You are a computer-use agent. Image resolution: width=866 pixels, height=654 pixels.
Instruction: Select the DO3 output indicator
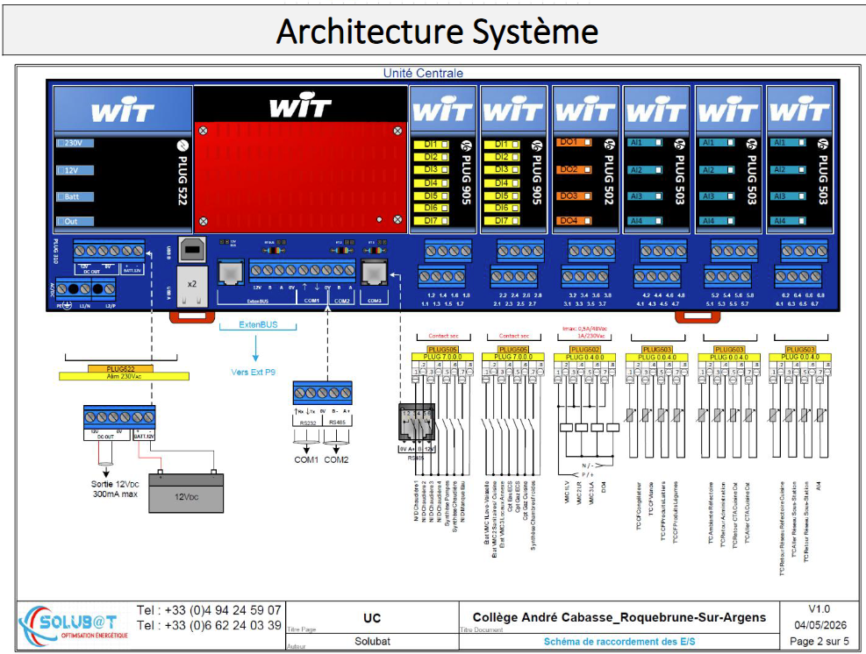(x=574, y=195)
